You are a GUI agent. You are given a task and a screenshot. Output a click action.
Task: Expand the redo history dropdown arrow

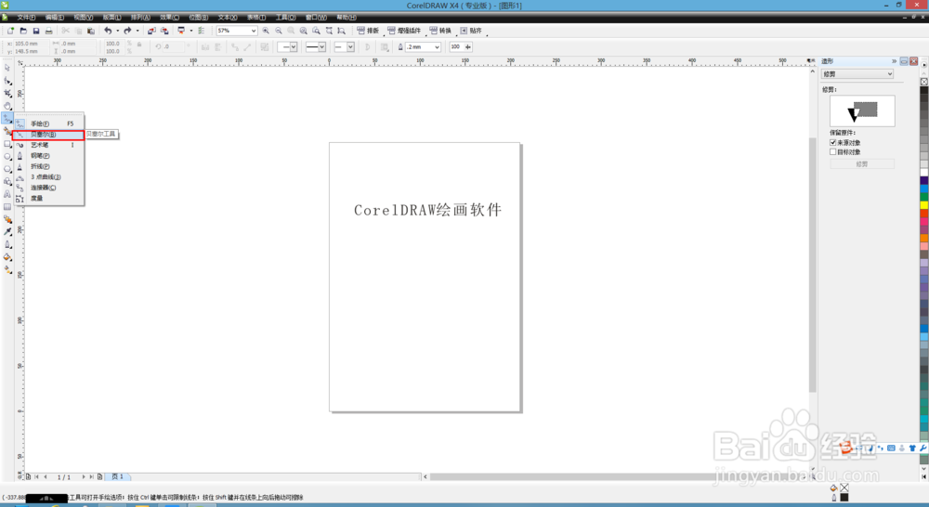coord(137,31)
